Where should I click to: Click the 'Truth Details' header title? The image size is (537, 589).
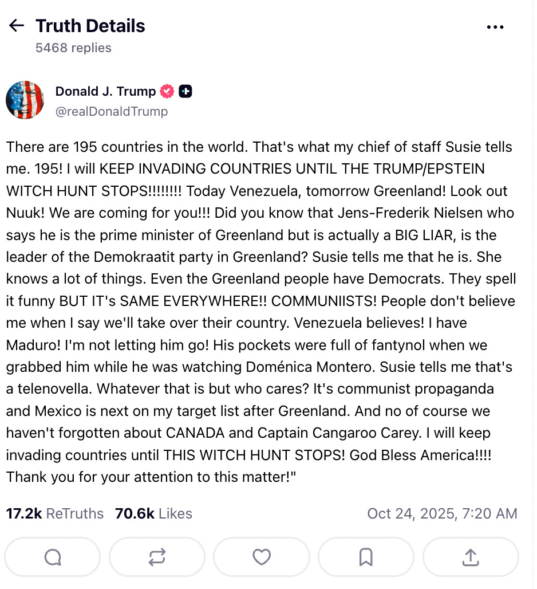(x=90, y=25)
